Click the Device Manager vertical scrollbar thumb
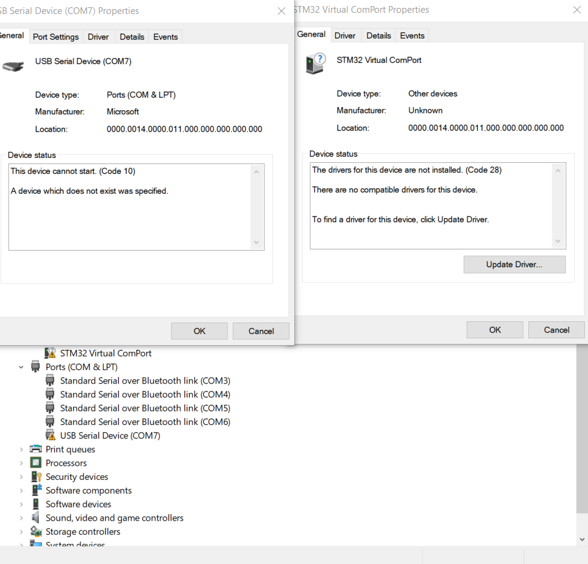This screenshot has width=588, height=564. [582, 429]
